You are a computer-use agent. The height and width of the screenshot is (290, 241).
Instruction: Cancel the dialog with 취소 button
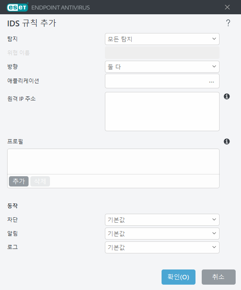(218, 277)
